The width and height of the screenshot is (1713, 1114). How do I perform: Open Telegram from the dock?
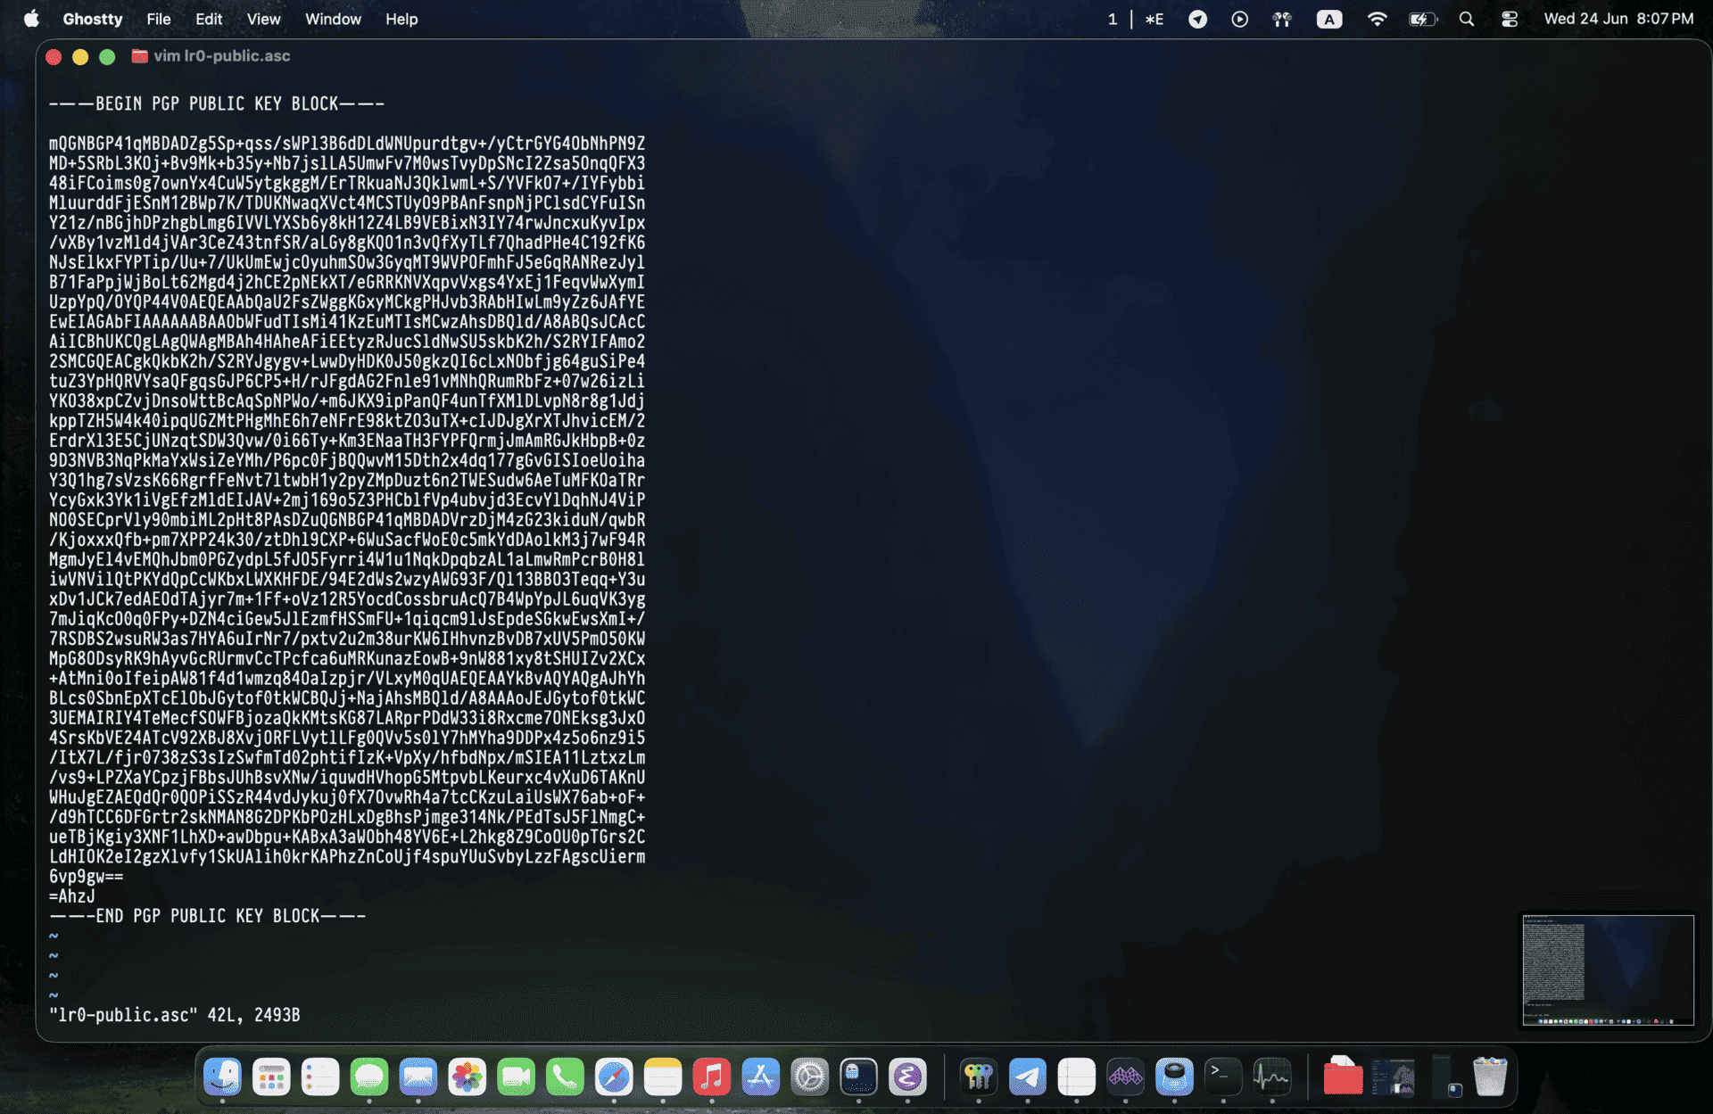1028,1077
